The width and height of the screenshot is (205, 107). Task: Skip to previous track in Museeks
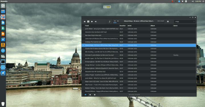click(x=85, y=21)
